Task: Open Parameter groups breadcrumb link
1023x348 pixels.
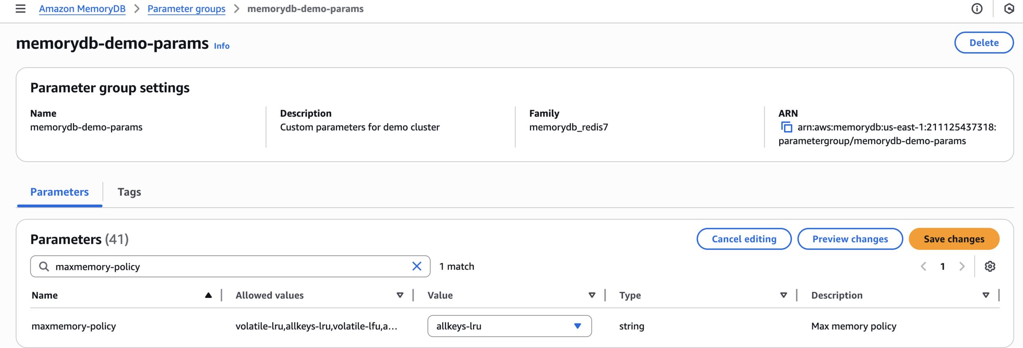Action: coord(186,9)
